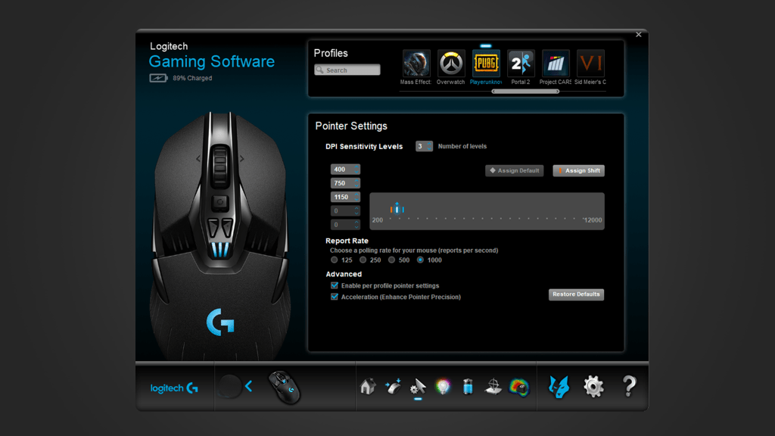Select the Overwatch profile
Viewport: 775px width, 436px height.
451,64
